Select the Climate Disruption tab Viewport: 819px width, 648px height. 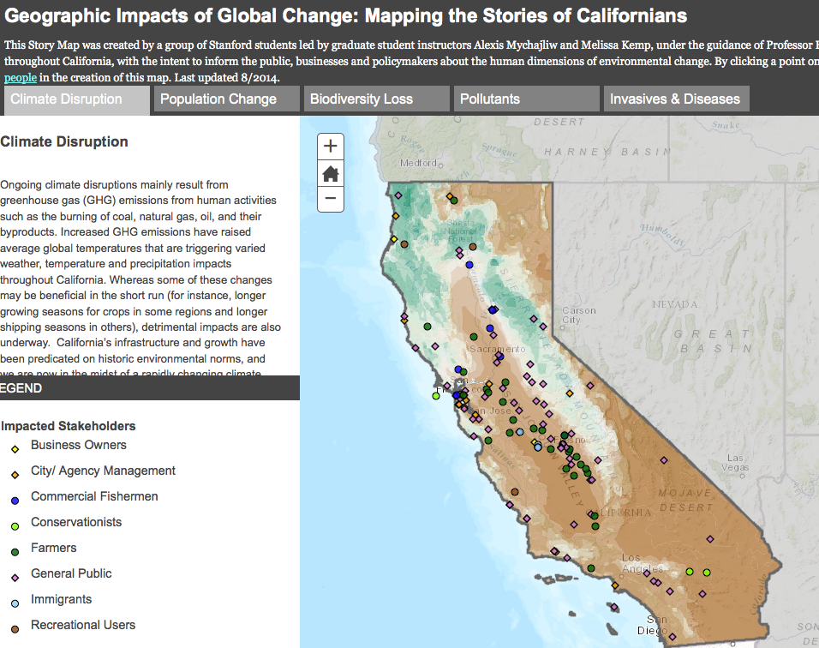click(67, 99)
